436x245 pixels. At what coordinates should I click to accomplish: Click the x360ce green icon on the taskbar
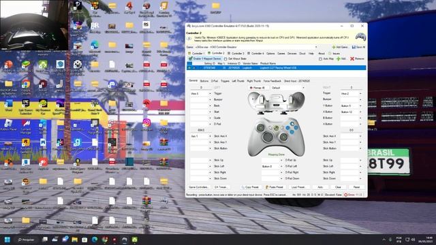click(x=135, y=240)
